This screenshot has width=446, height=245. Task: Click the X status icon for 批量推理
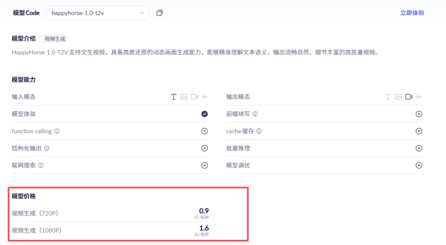tap(419, 148)
